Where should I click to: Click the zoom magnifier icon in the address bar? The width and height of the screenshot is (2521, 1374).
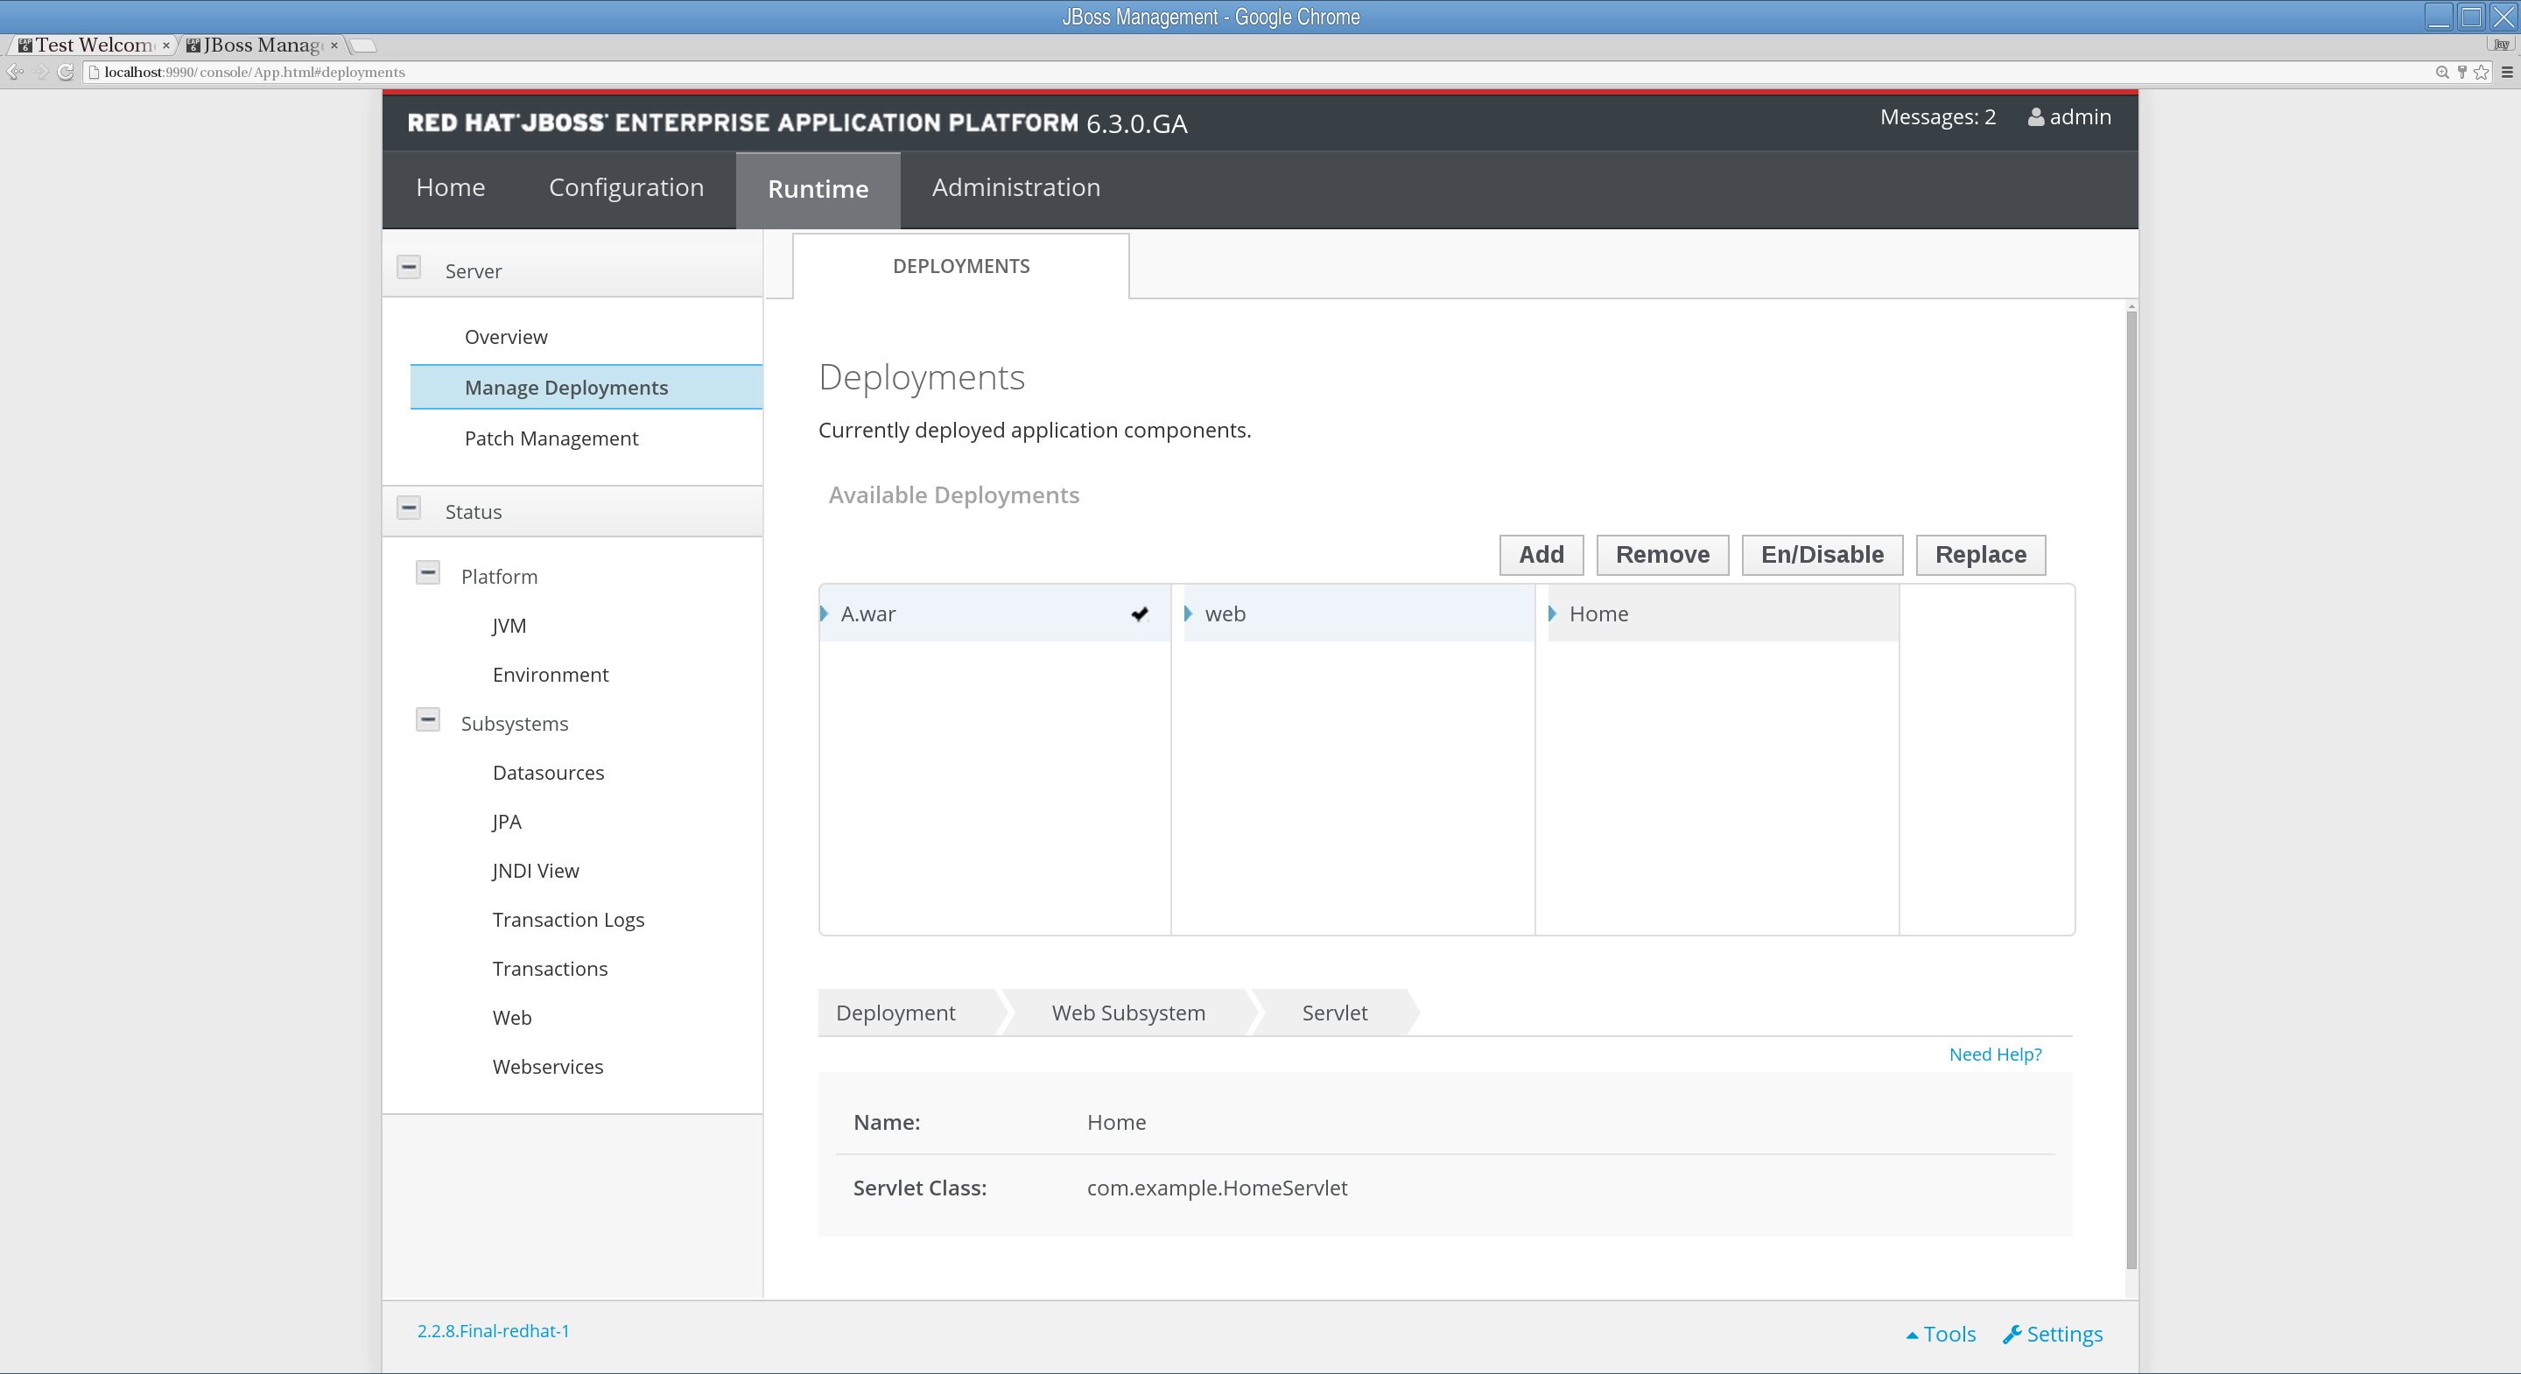[x=2441, y=73]
